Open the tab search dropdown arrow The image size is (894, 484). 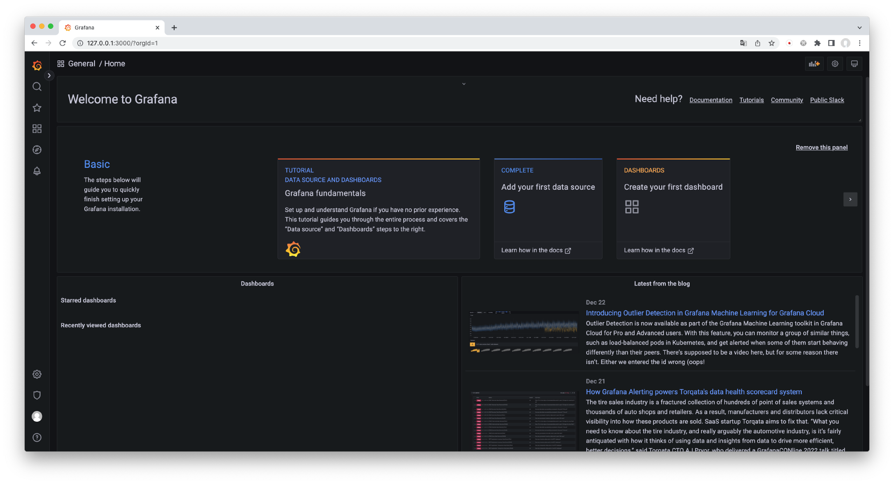tap(860, 28)
